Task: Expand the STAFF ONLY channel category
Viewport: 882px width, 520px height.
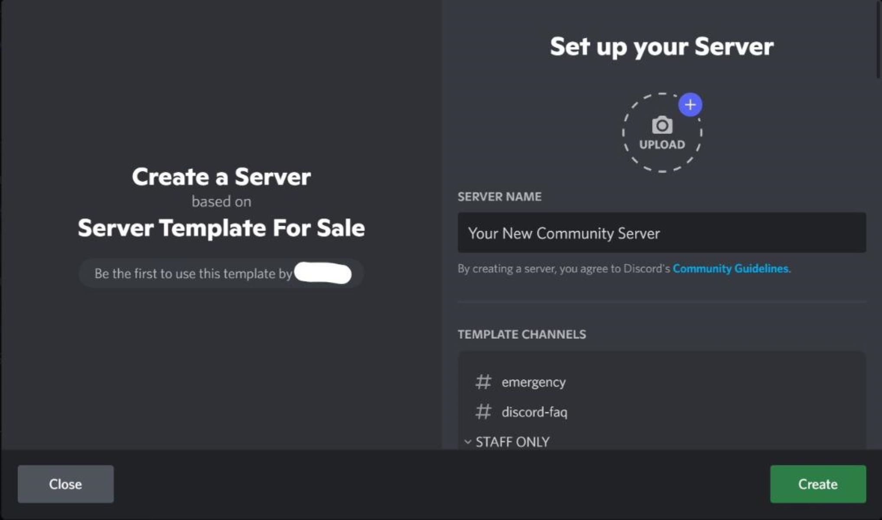Action: 469,442
